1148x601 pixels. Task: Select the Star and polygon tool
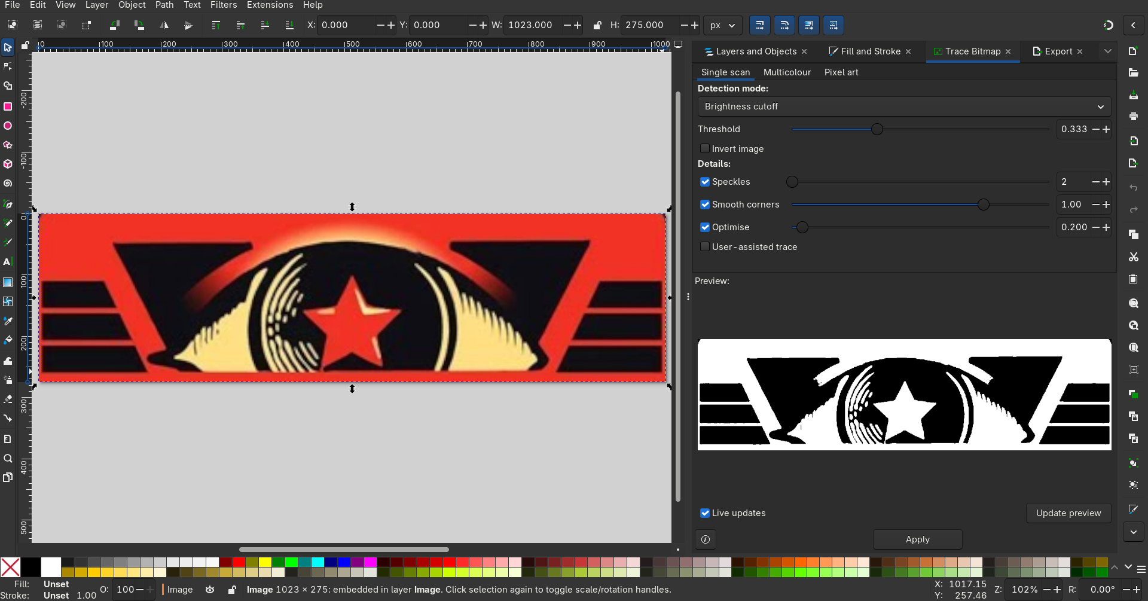click(x=8, y=145)
